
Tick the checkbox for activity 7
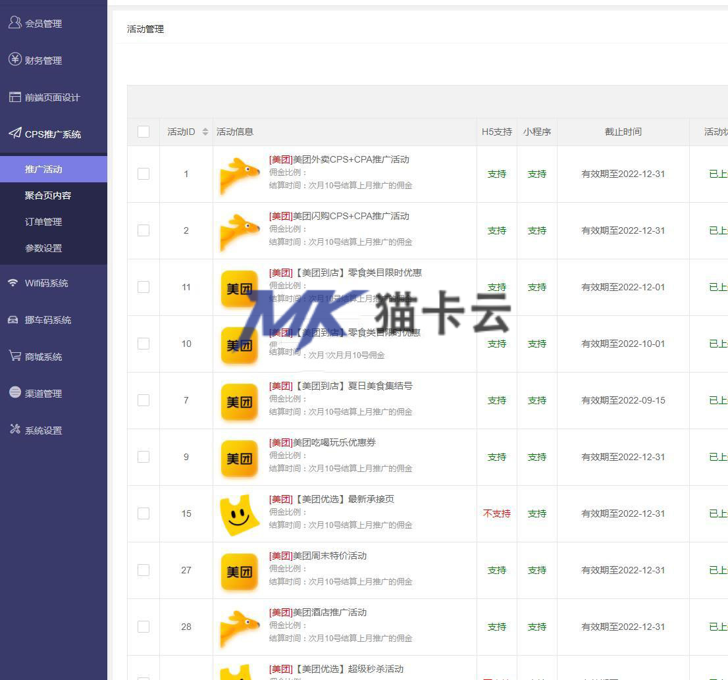coord(143,401)
